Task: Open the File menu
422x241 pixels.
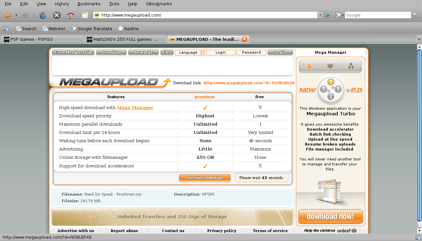Action: (8, 4)
